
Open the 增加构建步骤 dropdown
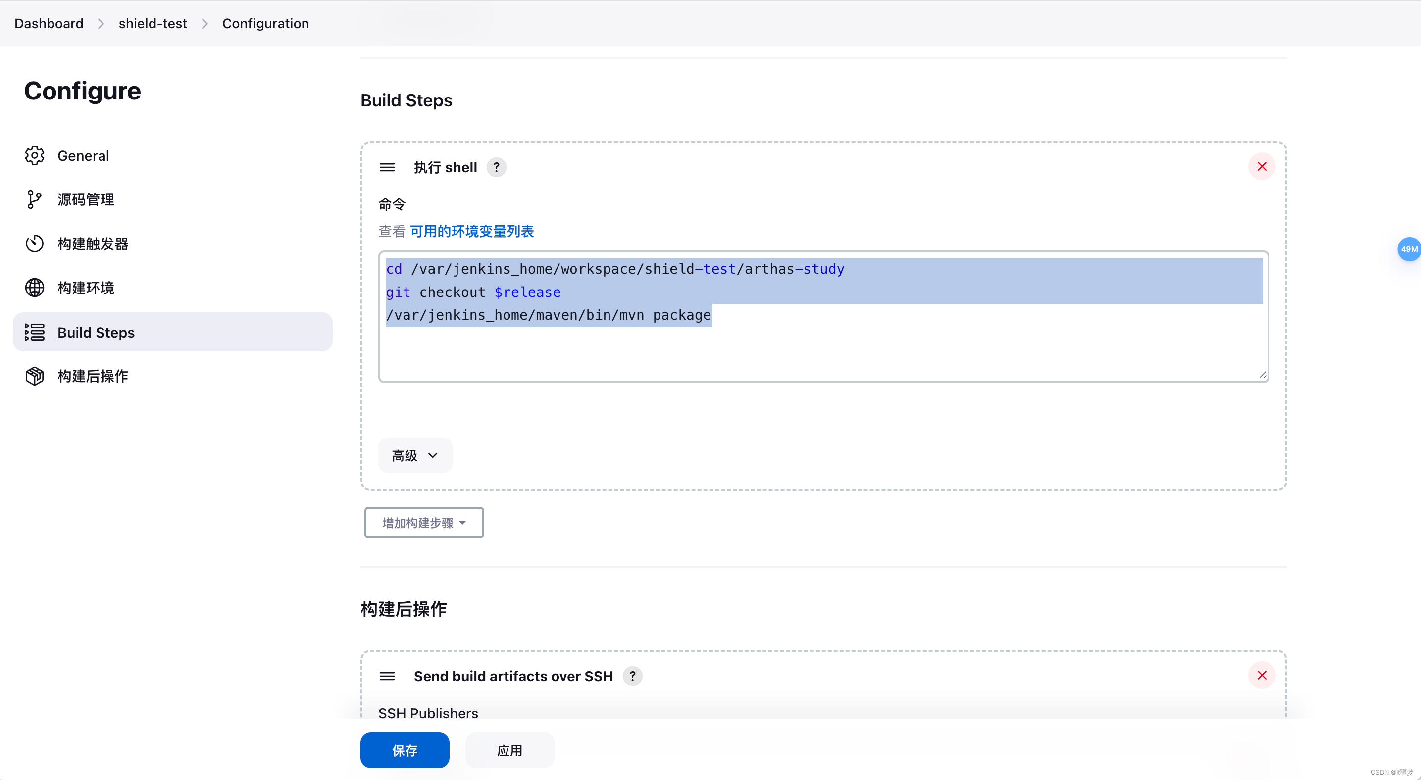coord(424,523)
